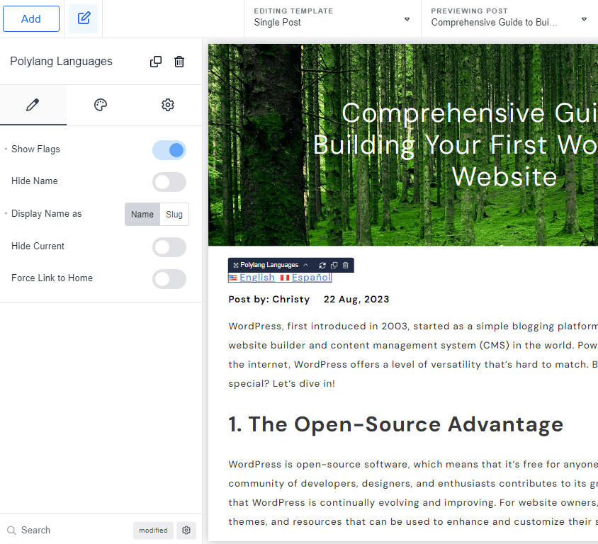Click the flag icon next to Español
This screenshot has height=544, width=598.
[285, 278]
